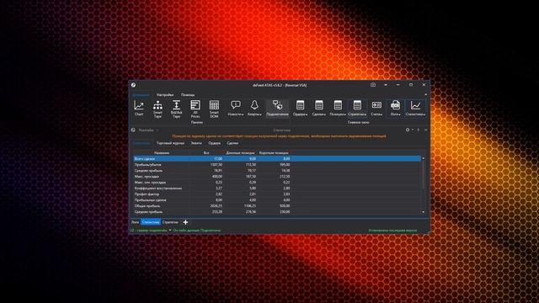Open the Счета (accounts) toolbar icon
The height and width of the screenshot is (303, 539).
point(376,108)
